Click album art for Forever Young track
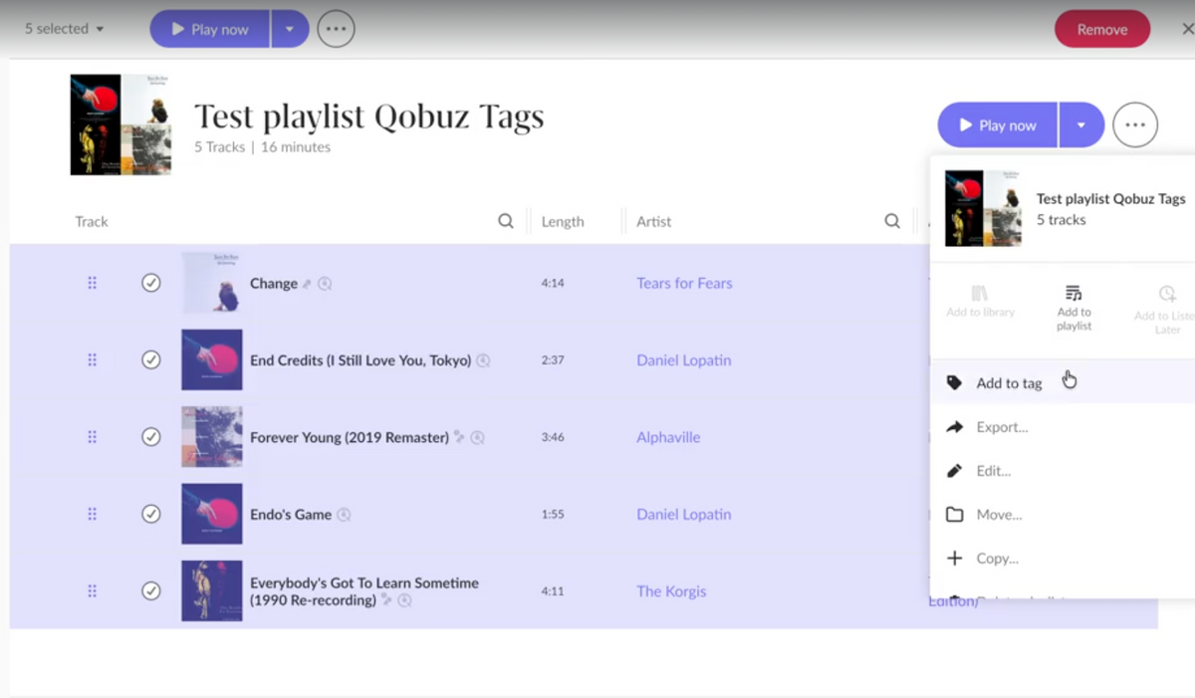This screenshot has width=1195, height=698. [x=212, y=436]
